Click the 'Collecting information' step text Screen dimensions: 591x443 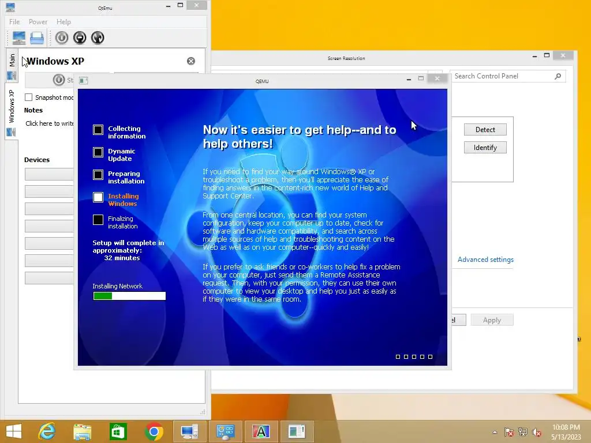[x=126, y=132]
